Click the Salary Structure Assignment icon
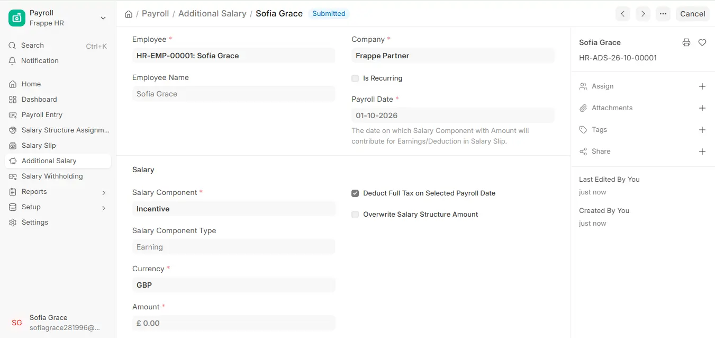The height and width of the screenshot is (338, 715). [x=13, y=130]
